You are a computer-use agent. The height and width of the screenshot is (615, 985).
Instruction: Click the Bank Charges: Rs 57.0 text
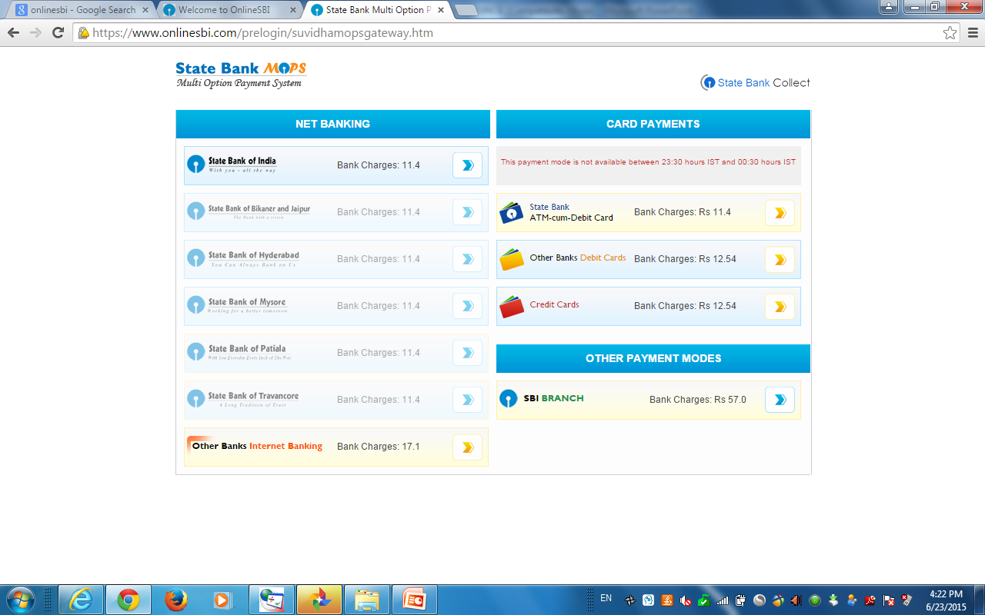698,400
